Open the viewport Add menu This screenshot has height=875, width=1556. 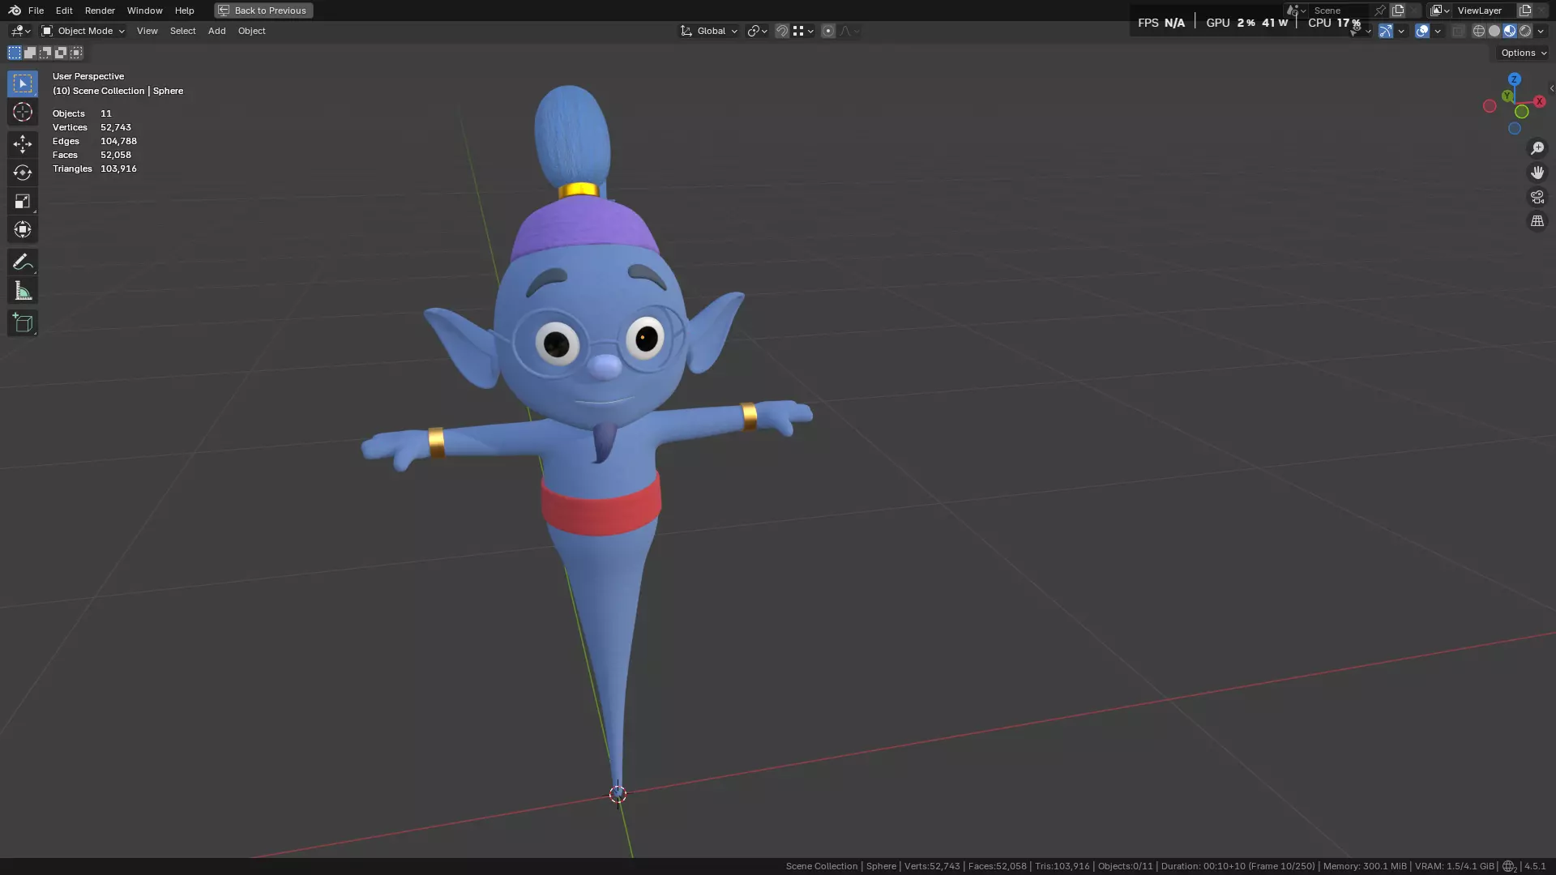pos(216,31)
